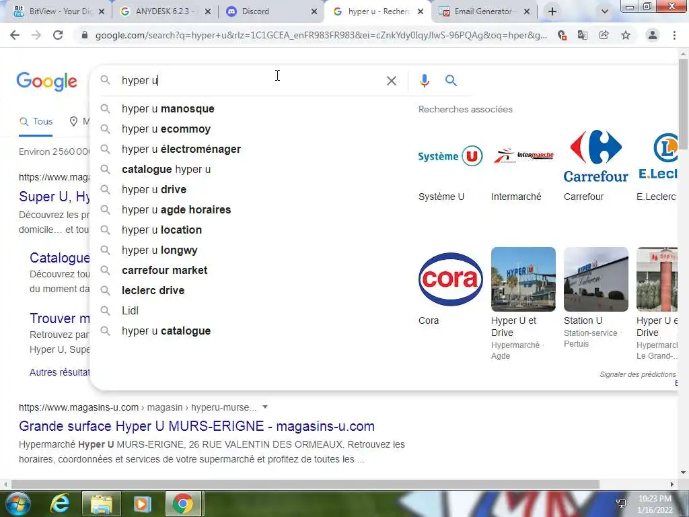This screenshot has width=689, height=517.
Task: Open Grande surface Hyper U MURS-ERIGNE result
Action: click(196, 426)
